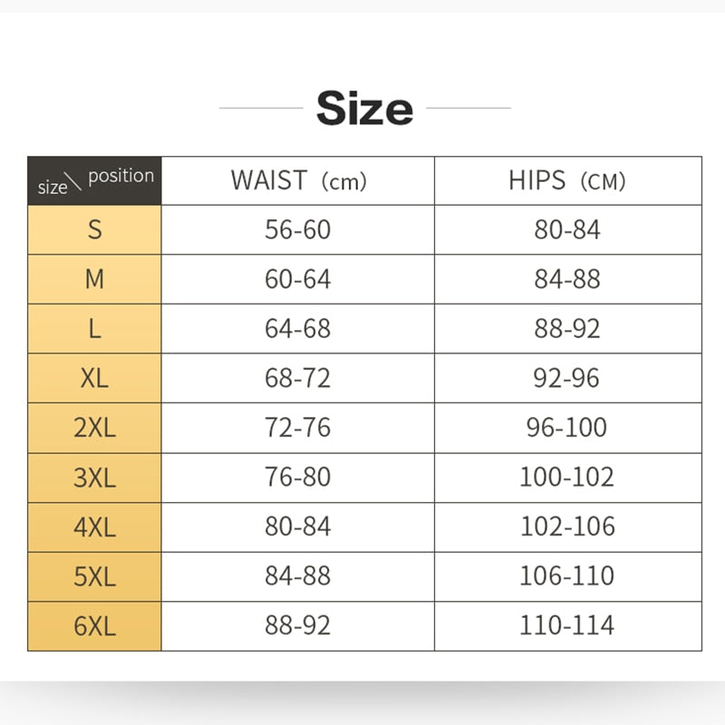725x725 pixels.
Task: Click the 4XL size row label
Action: pos(94,527)
